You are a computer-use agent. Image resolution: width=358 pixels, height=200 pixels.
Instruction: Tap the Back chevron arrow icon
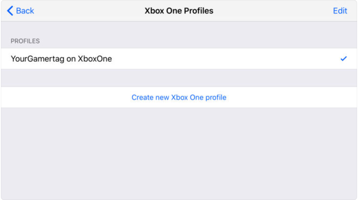10,11
